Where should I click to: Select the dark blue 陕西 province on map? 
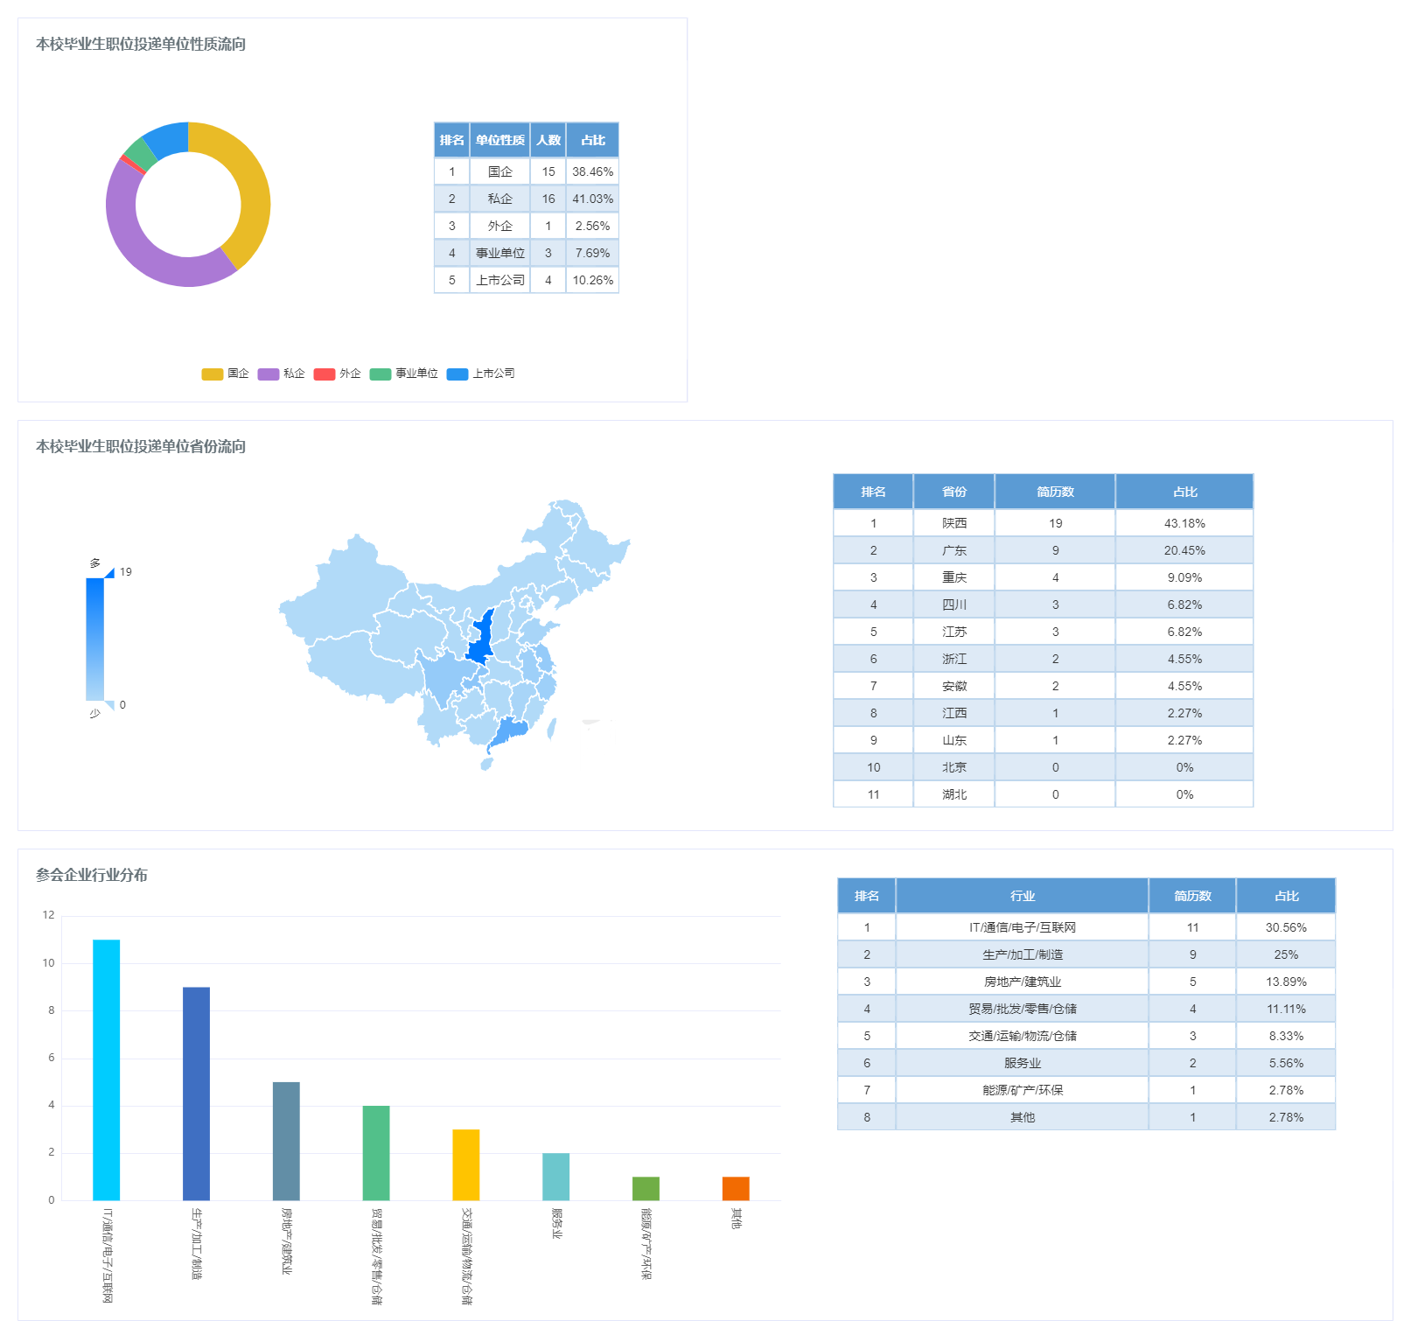479,639
